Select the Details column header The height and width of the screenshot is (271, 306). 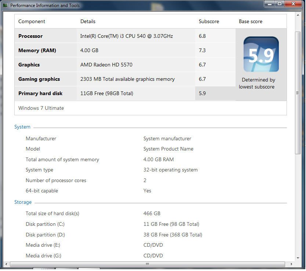(x=88, y=21)
